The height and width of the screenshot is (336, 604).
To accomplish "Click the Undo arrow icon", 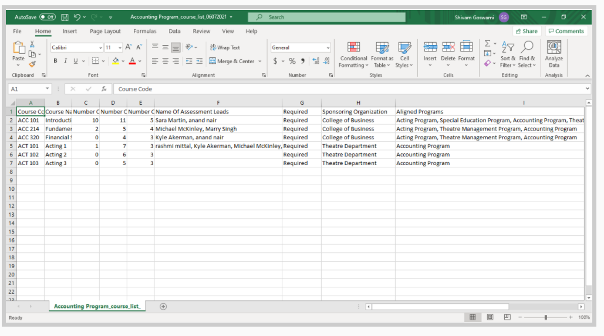I will pyautogui.click(x=77, y=18).
